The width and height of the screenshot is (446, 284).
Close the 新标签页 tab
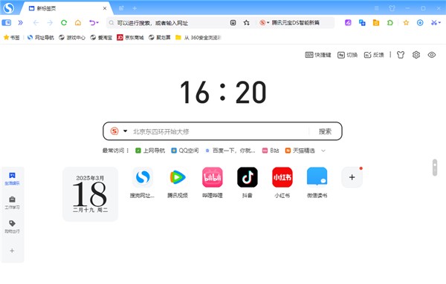(105, 8)
